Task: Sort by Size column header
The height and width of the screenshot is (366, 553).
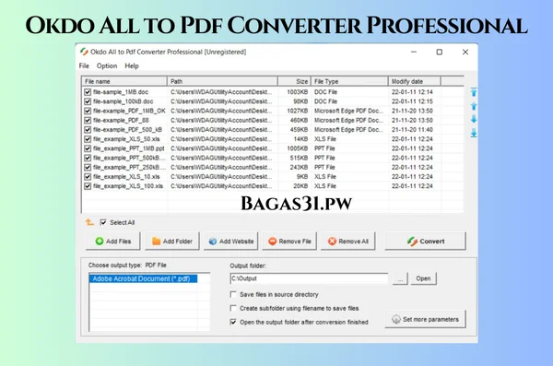Action: (295, 81)
